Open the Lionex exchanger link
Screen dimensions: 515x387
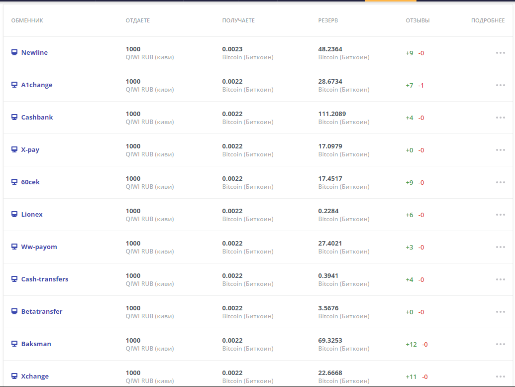32,214
